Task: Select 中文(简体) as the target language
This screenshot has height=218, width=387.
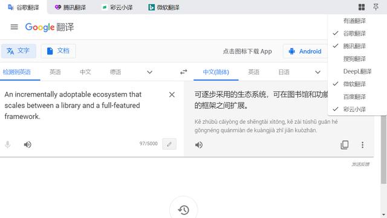Action: [216, 72]
